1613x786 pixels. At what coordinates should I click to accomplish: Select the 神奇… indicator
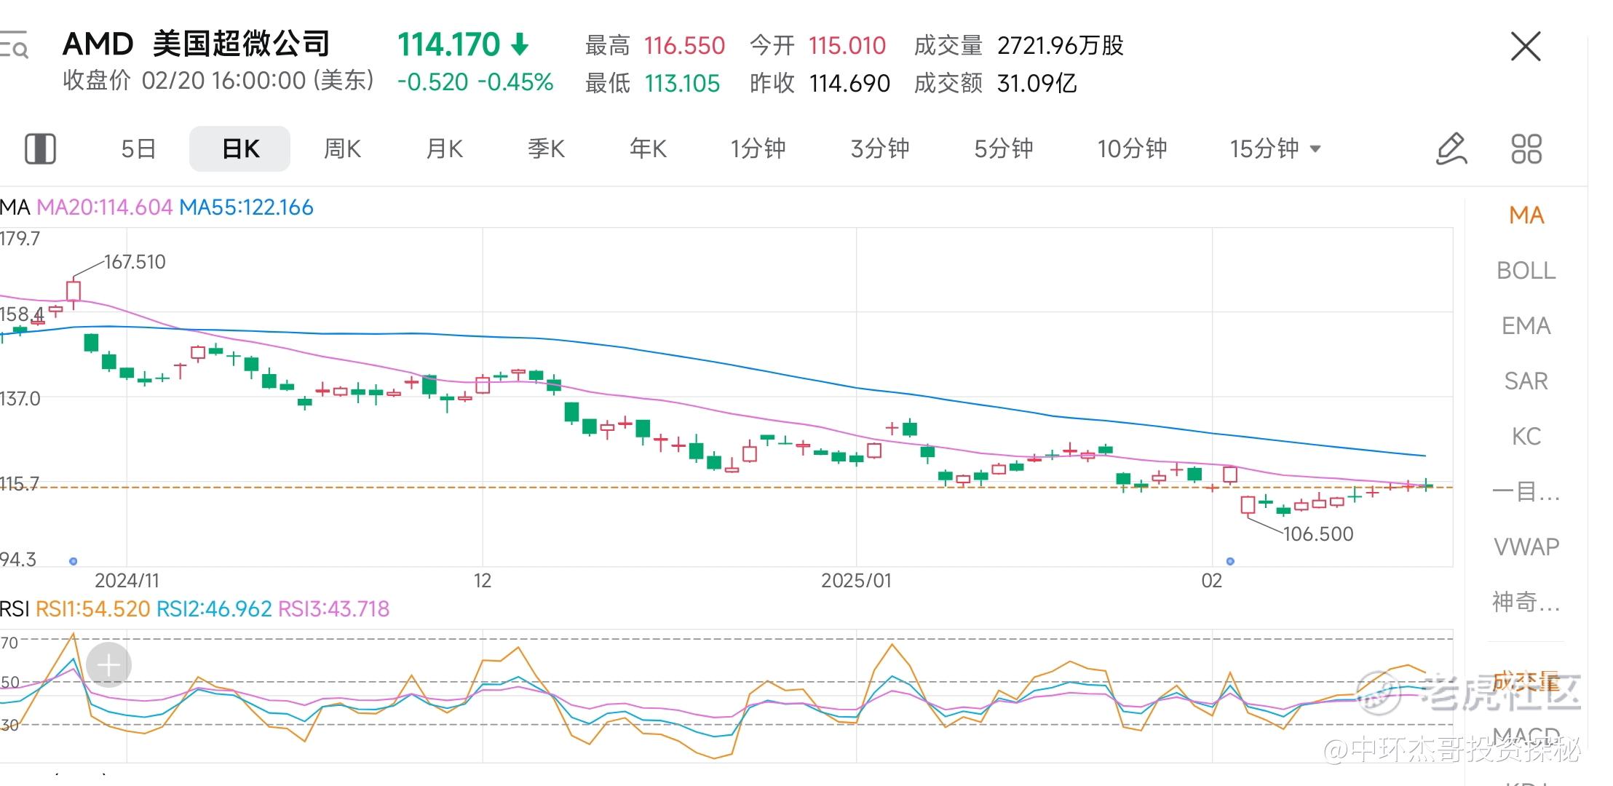pyautogui.click(x=1526, y=602)
